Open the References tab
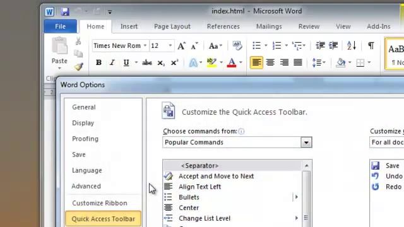The width and height of the screenshot is (404, 227). tap(223, 26)
